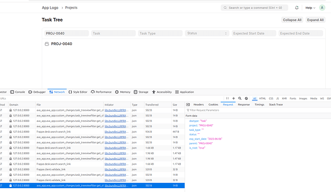Pause network request recording
The height and width of the screenshot is (192, 331).
click(227, 98)
